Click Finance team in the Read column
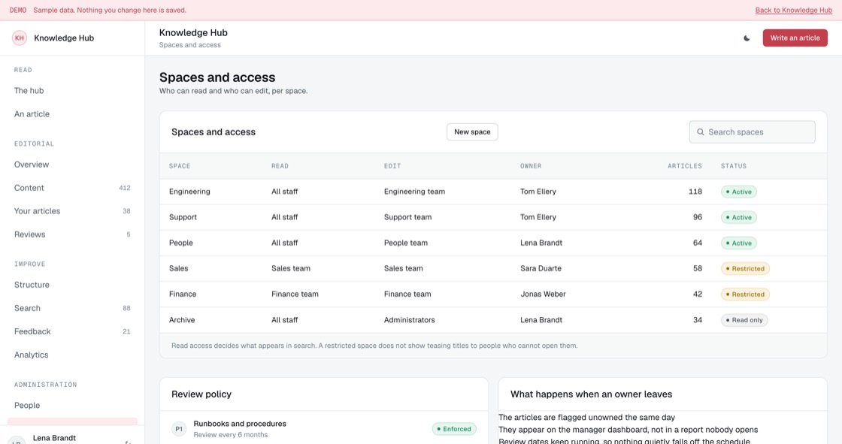 (x=295, y=294)
